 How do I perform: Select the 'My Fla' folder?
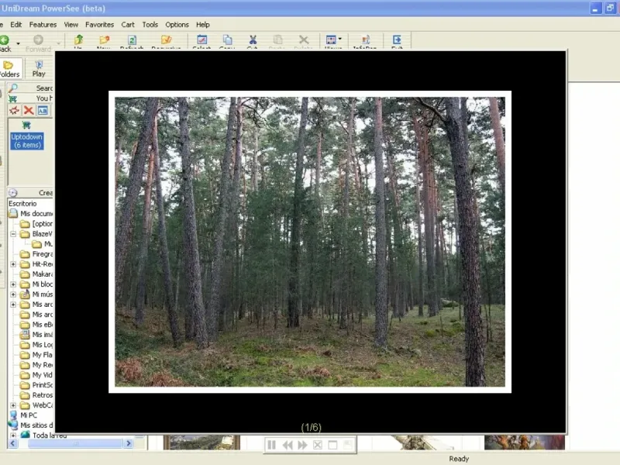[x=43, y=355]
